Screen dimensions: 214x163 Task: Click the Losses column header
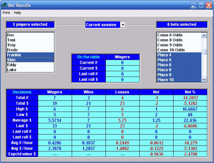pos(122,92)
